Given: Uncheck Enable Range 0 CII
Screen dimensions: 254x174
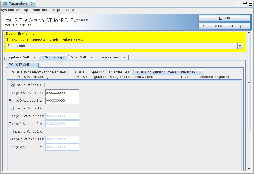Looking at the screenshot, I should (12, 85).
